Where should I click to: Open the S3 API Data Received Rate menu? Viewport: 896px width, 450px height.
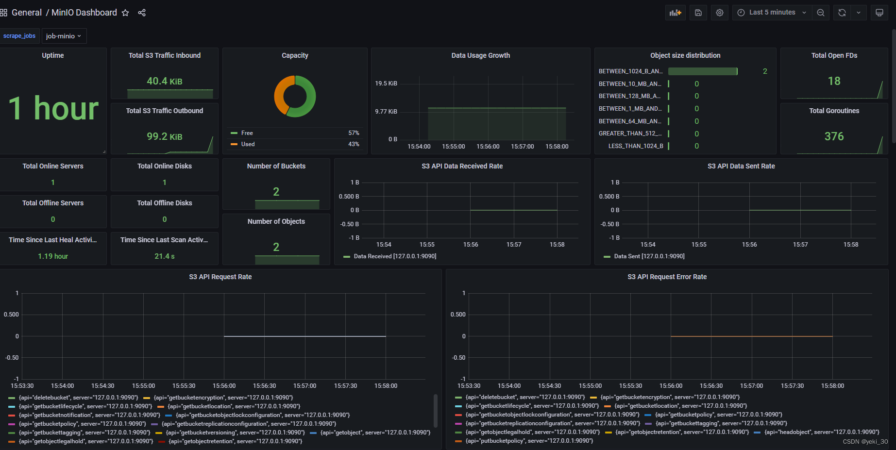click(462, 166)
